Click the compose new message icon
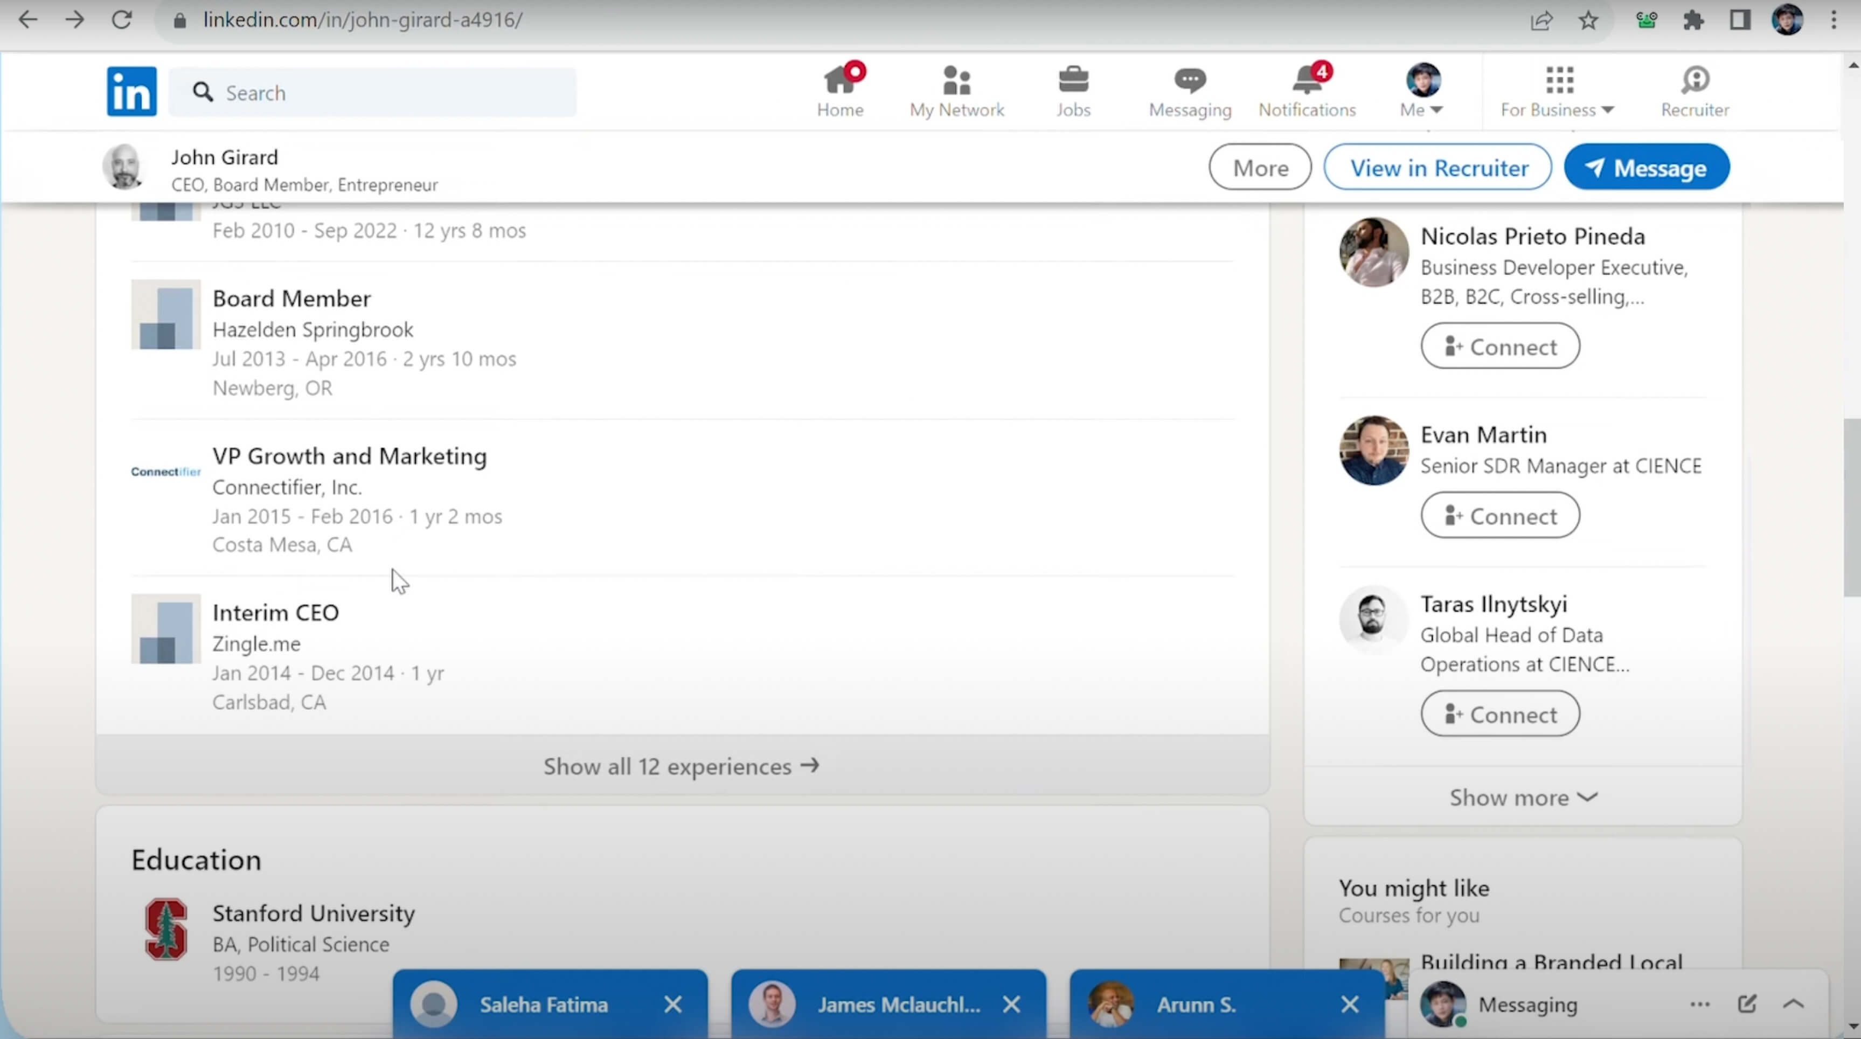 pyautogui.click(x=1746, y=1003)
